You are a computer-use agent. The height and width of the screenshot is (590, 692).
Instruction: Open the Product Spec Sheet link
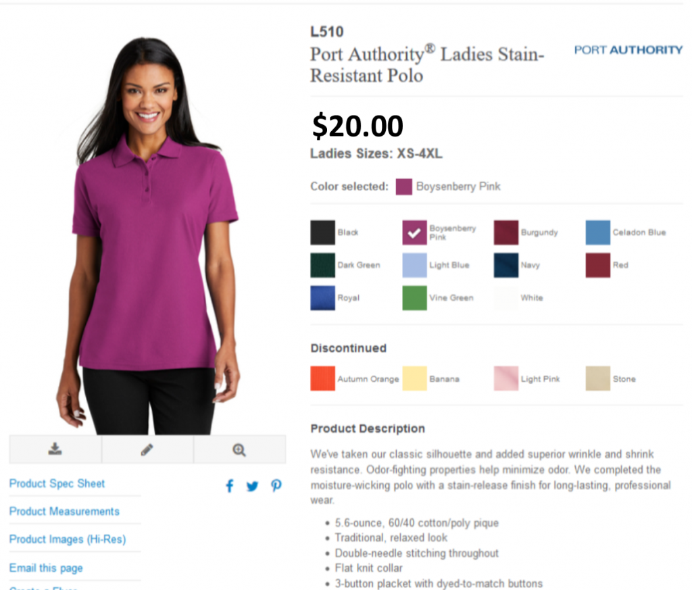(57, 484)
